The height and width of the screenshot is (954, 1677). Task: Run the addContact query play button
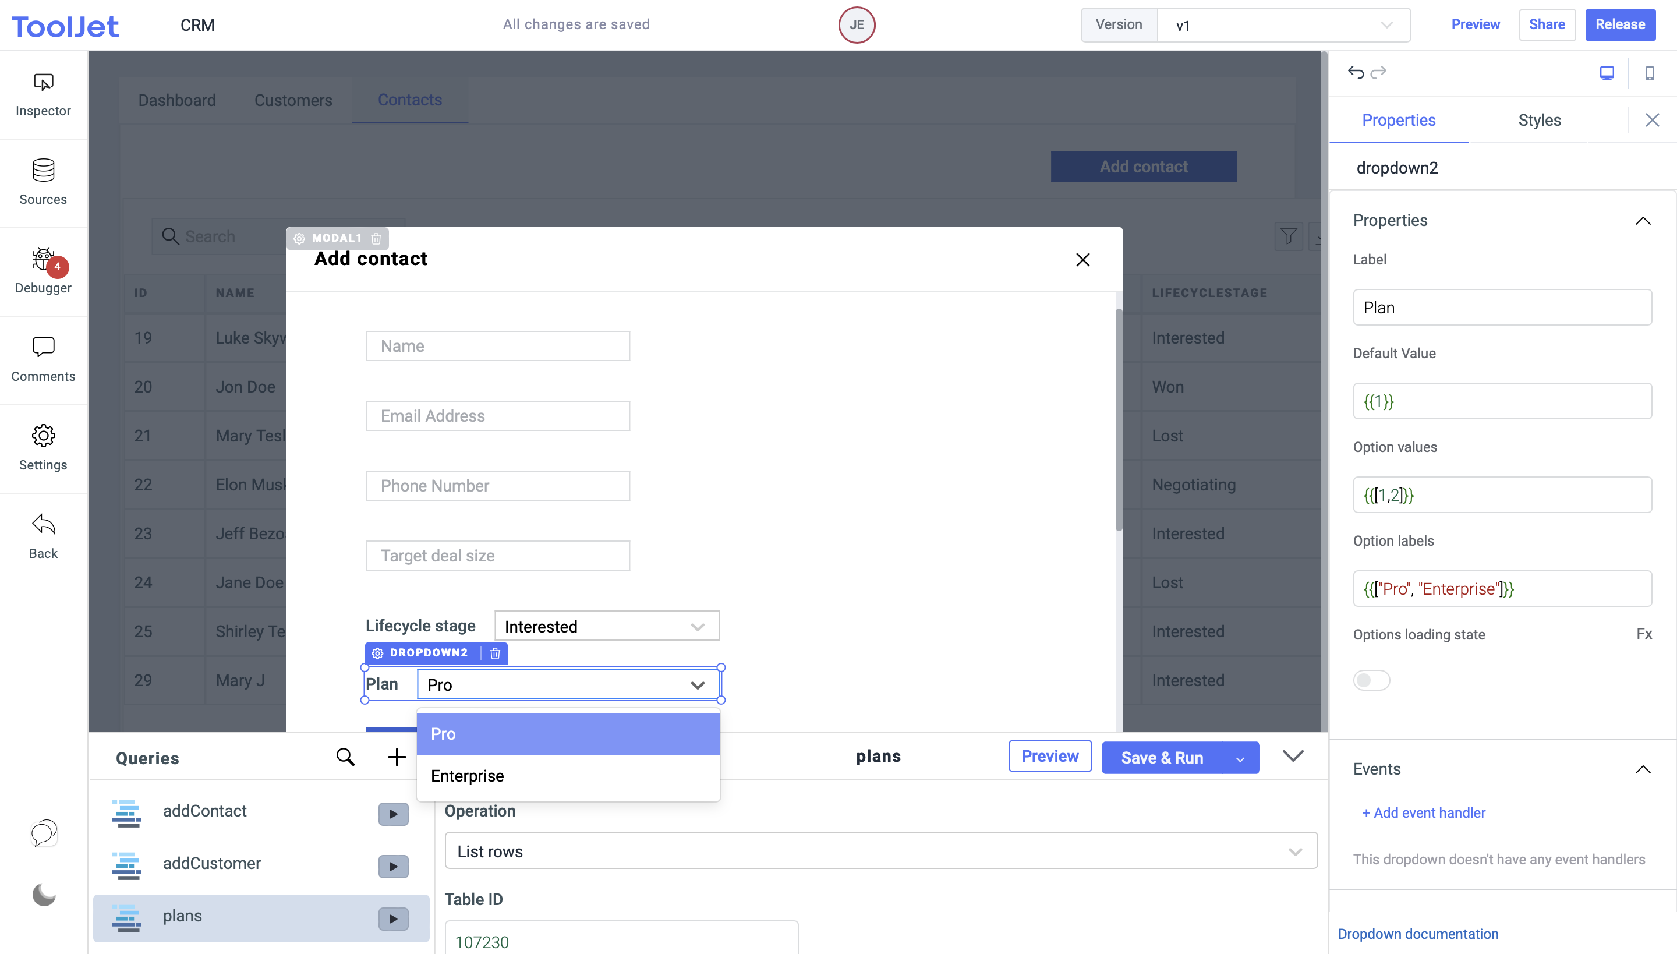coord(393,814)
